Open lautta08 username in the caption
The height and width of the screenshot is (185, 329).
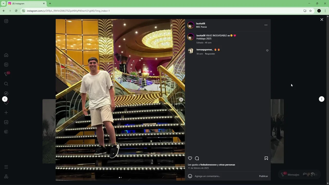(201, 35)
